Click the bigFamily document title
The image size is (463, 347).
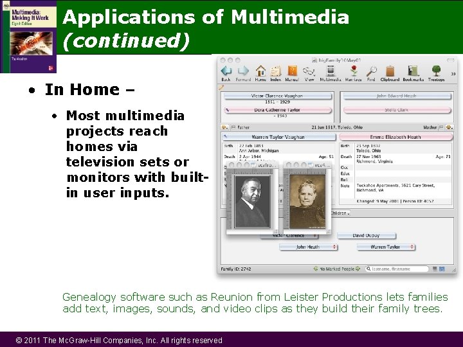(x=340, y=60)
